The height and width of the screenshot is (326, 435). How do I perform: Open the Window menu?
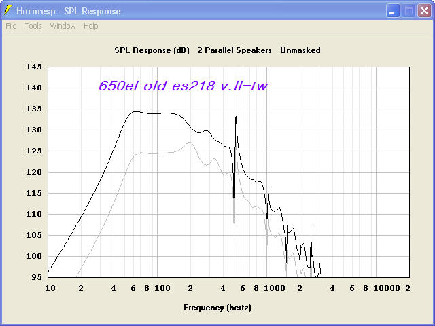(63, 26)
